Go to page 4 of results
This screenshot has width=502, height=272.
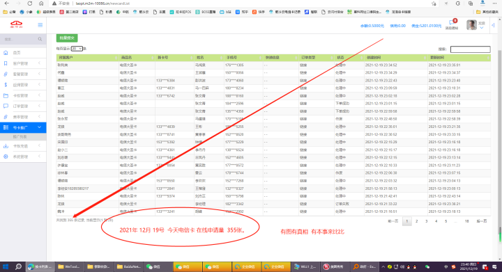pos(436,221)
